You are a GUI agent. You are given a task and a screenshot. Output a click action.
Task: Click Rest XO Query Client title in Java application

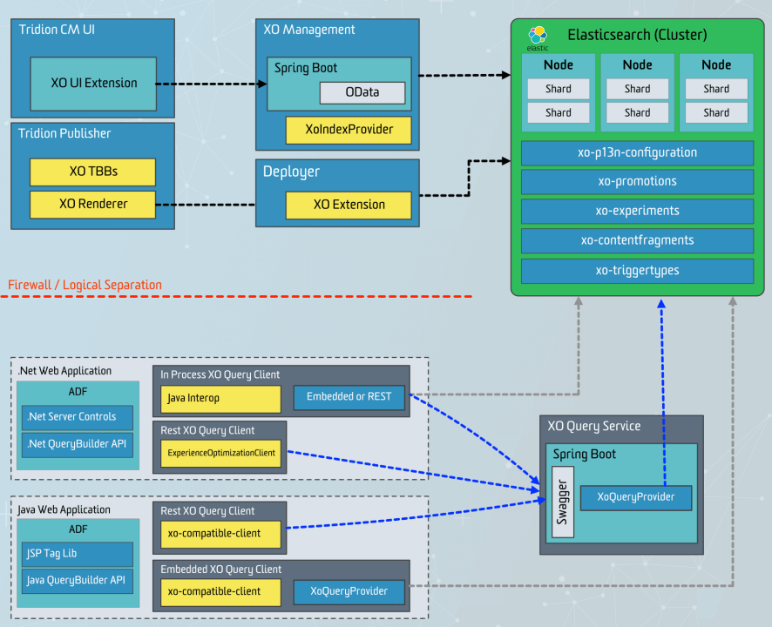click(x=207, y=511)
